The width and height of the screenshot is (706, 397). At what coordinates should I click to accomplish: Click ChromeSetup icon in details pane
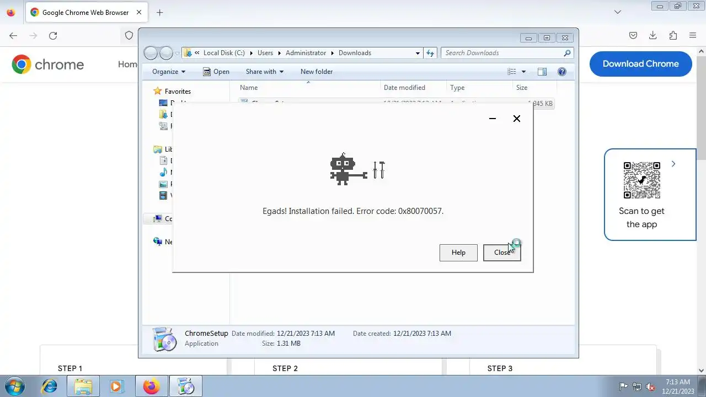(164, 339)
